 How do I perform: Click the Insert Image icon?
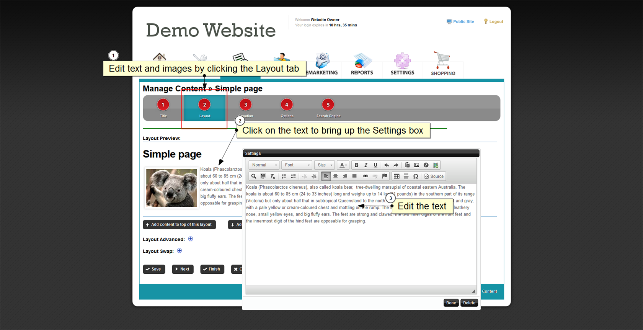pos(416,165)
